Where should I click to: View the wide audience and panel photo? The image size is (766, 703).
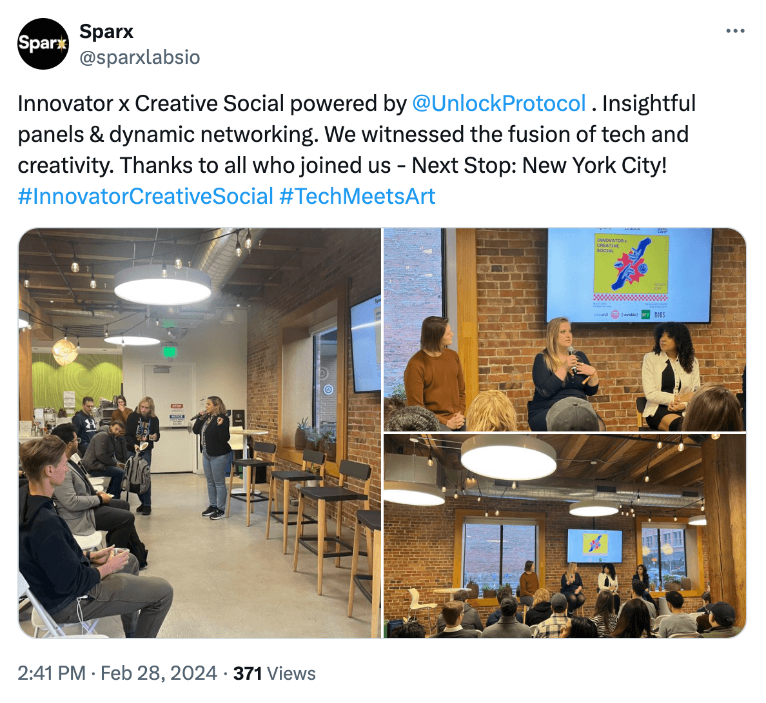coord(565,536)
